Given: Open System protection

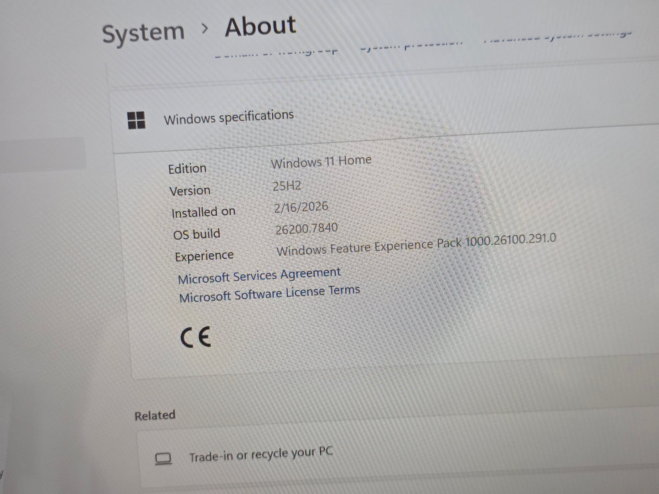Looking at the screenshot, I should click(411, 44).
